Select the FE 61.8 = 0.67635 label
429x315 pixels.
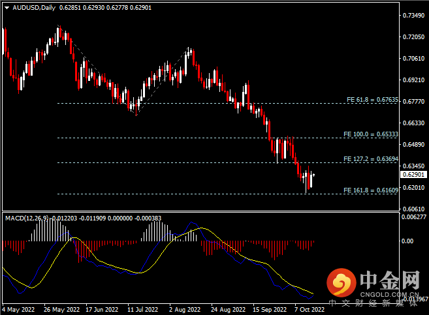click(x=372, y=100)
